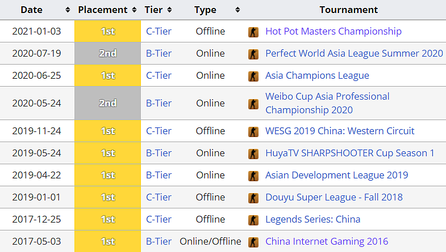Sort table by Date column arrows
Screen dimensions: 446x252
click(x=68, y=10)
